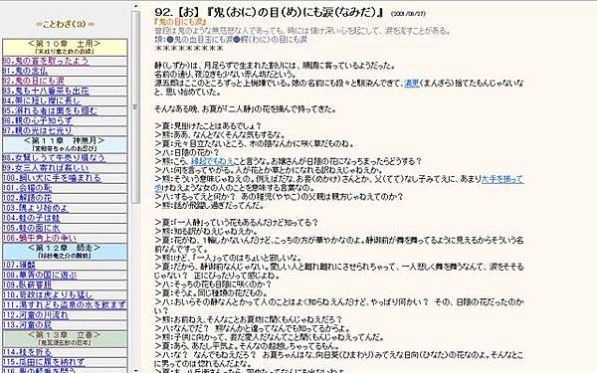Click the ことわざ(3) sidebar title

point(66,24)
